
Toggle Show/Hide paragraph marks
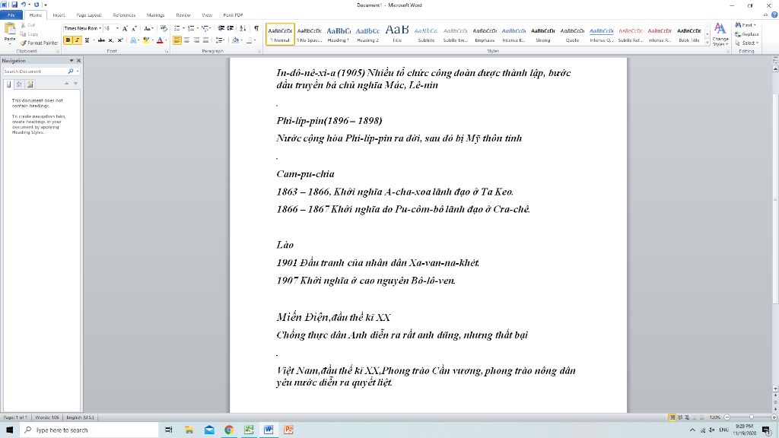(256, 29)
